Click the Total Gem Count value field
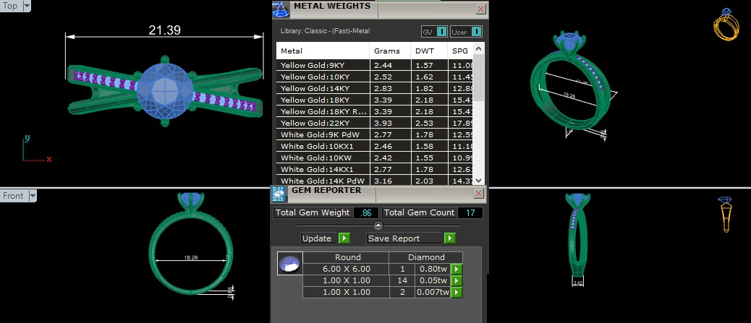Image resolution: width=751 pixels, height=323 pixels. tap(470, 213)
